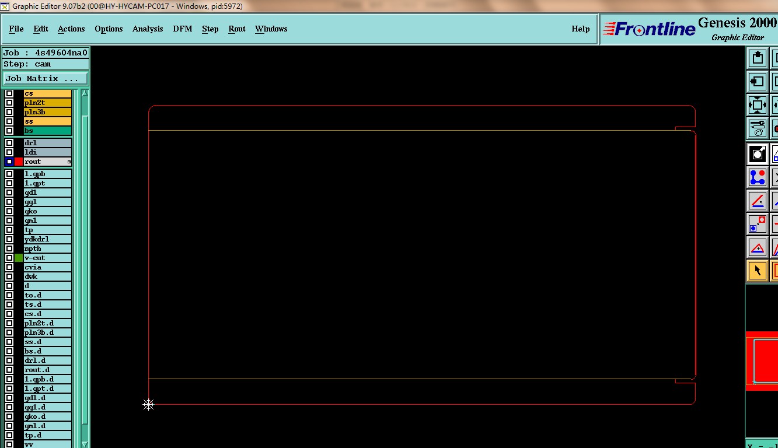Click the red triangle tool icon
The height and width of the screenshot is (448, 778).
[758, 247]
